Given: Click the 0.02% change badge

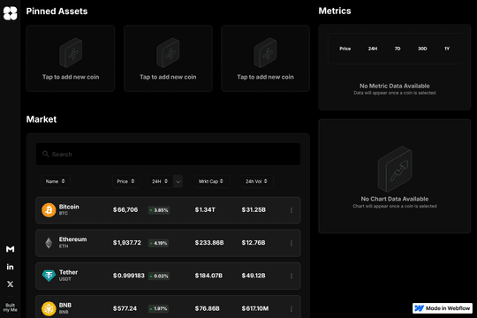Looking at the screenshot, I should click(159, 276).
